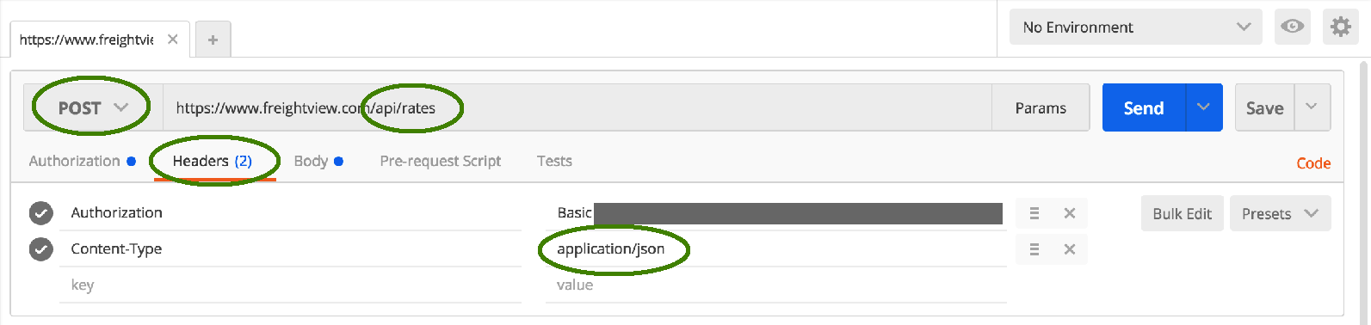
Task: Disable the Content-Type header checkbox
Action: (x=40, y=248)
